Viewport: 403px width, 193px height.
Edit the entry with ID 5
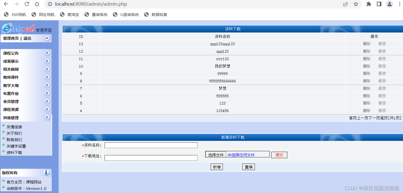tap(382, 103)
